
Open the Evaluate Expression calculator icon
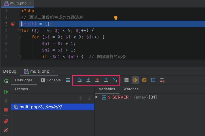coord(126,80)
